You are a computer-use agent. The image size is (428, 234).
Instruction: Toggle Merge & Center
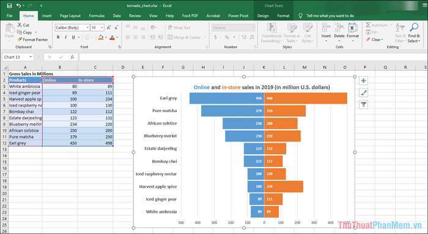click(x=184, y=37)
